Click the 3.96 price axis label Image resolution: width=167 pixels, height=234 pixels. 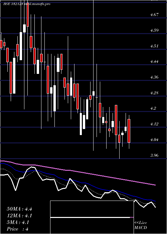click(154, 155)
